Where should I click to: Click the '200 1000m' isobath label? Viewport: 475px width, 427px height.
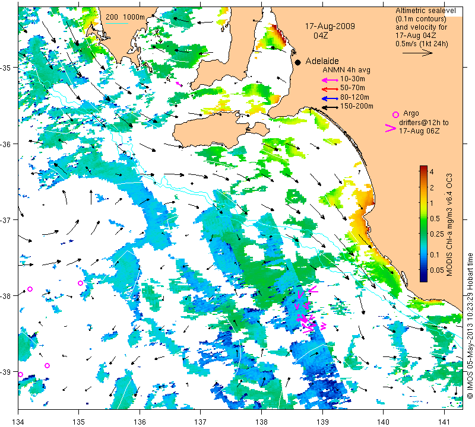[125, 17]
